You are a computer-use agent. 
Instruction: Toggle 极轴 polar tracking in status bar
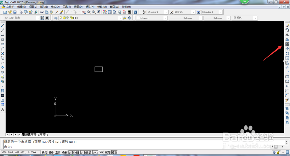(x=65, y=153)
